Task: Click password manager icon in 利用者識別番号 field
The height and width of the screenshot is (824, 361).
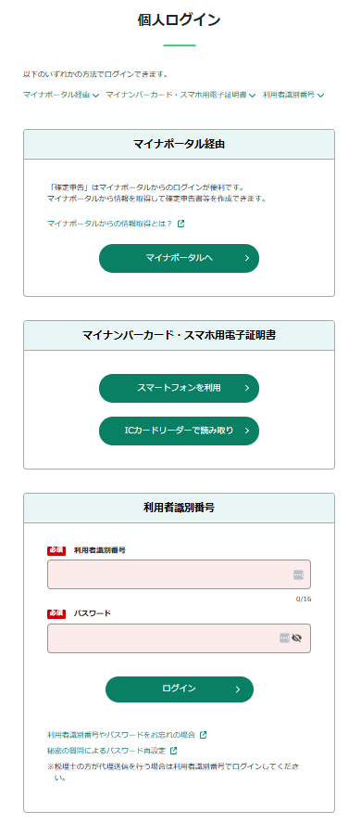Action: pyautogui.click(x=298, y=575)
